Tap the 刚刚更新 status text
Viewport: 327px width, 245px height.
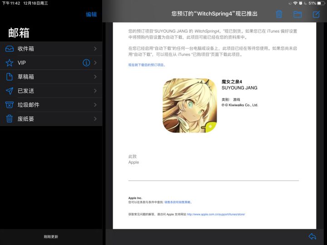[x=51, y=237]
